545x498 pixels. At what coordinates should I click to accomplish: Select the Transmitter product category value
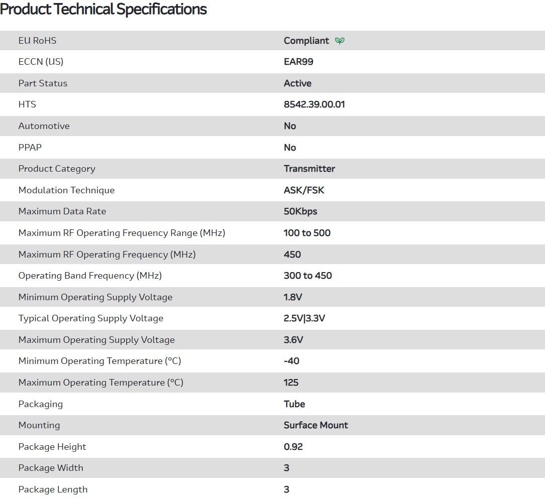tap(309, 169)
